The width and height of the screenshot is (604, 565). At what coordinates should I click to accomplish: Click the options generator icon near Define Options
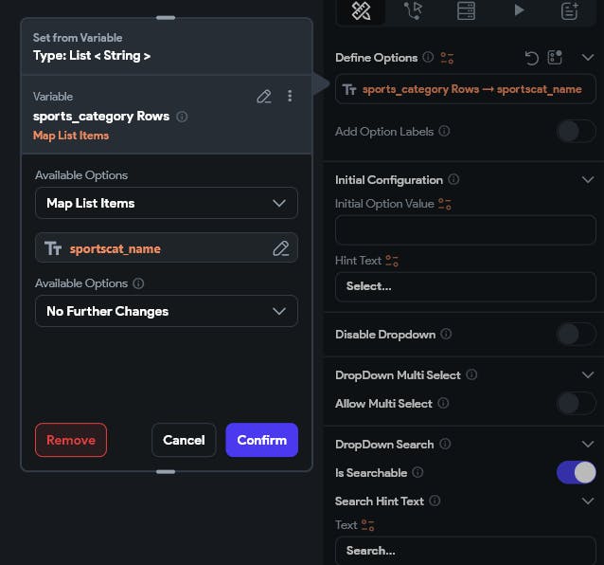point(555,58)
